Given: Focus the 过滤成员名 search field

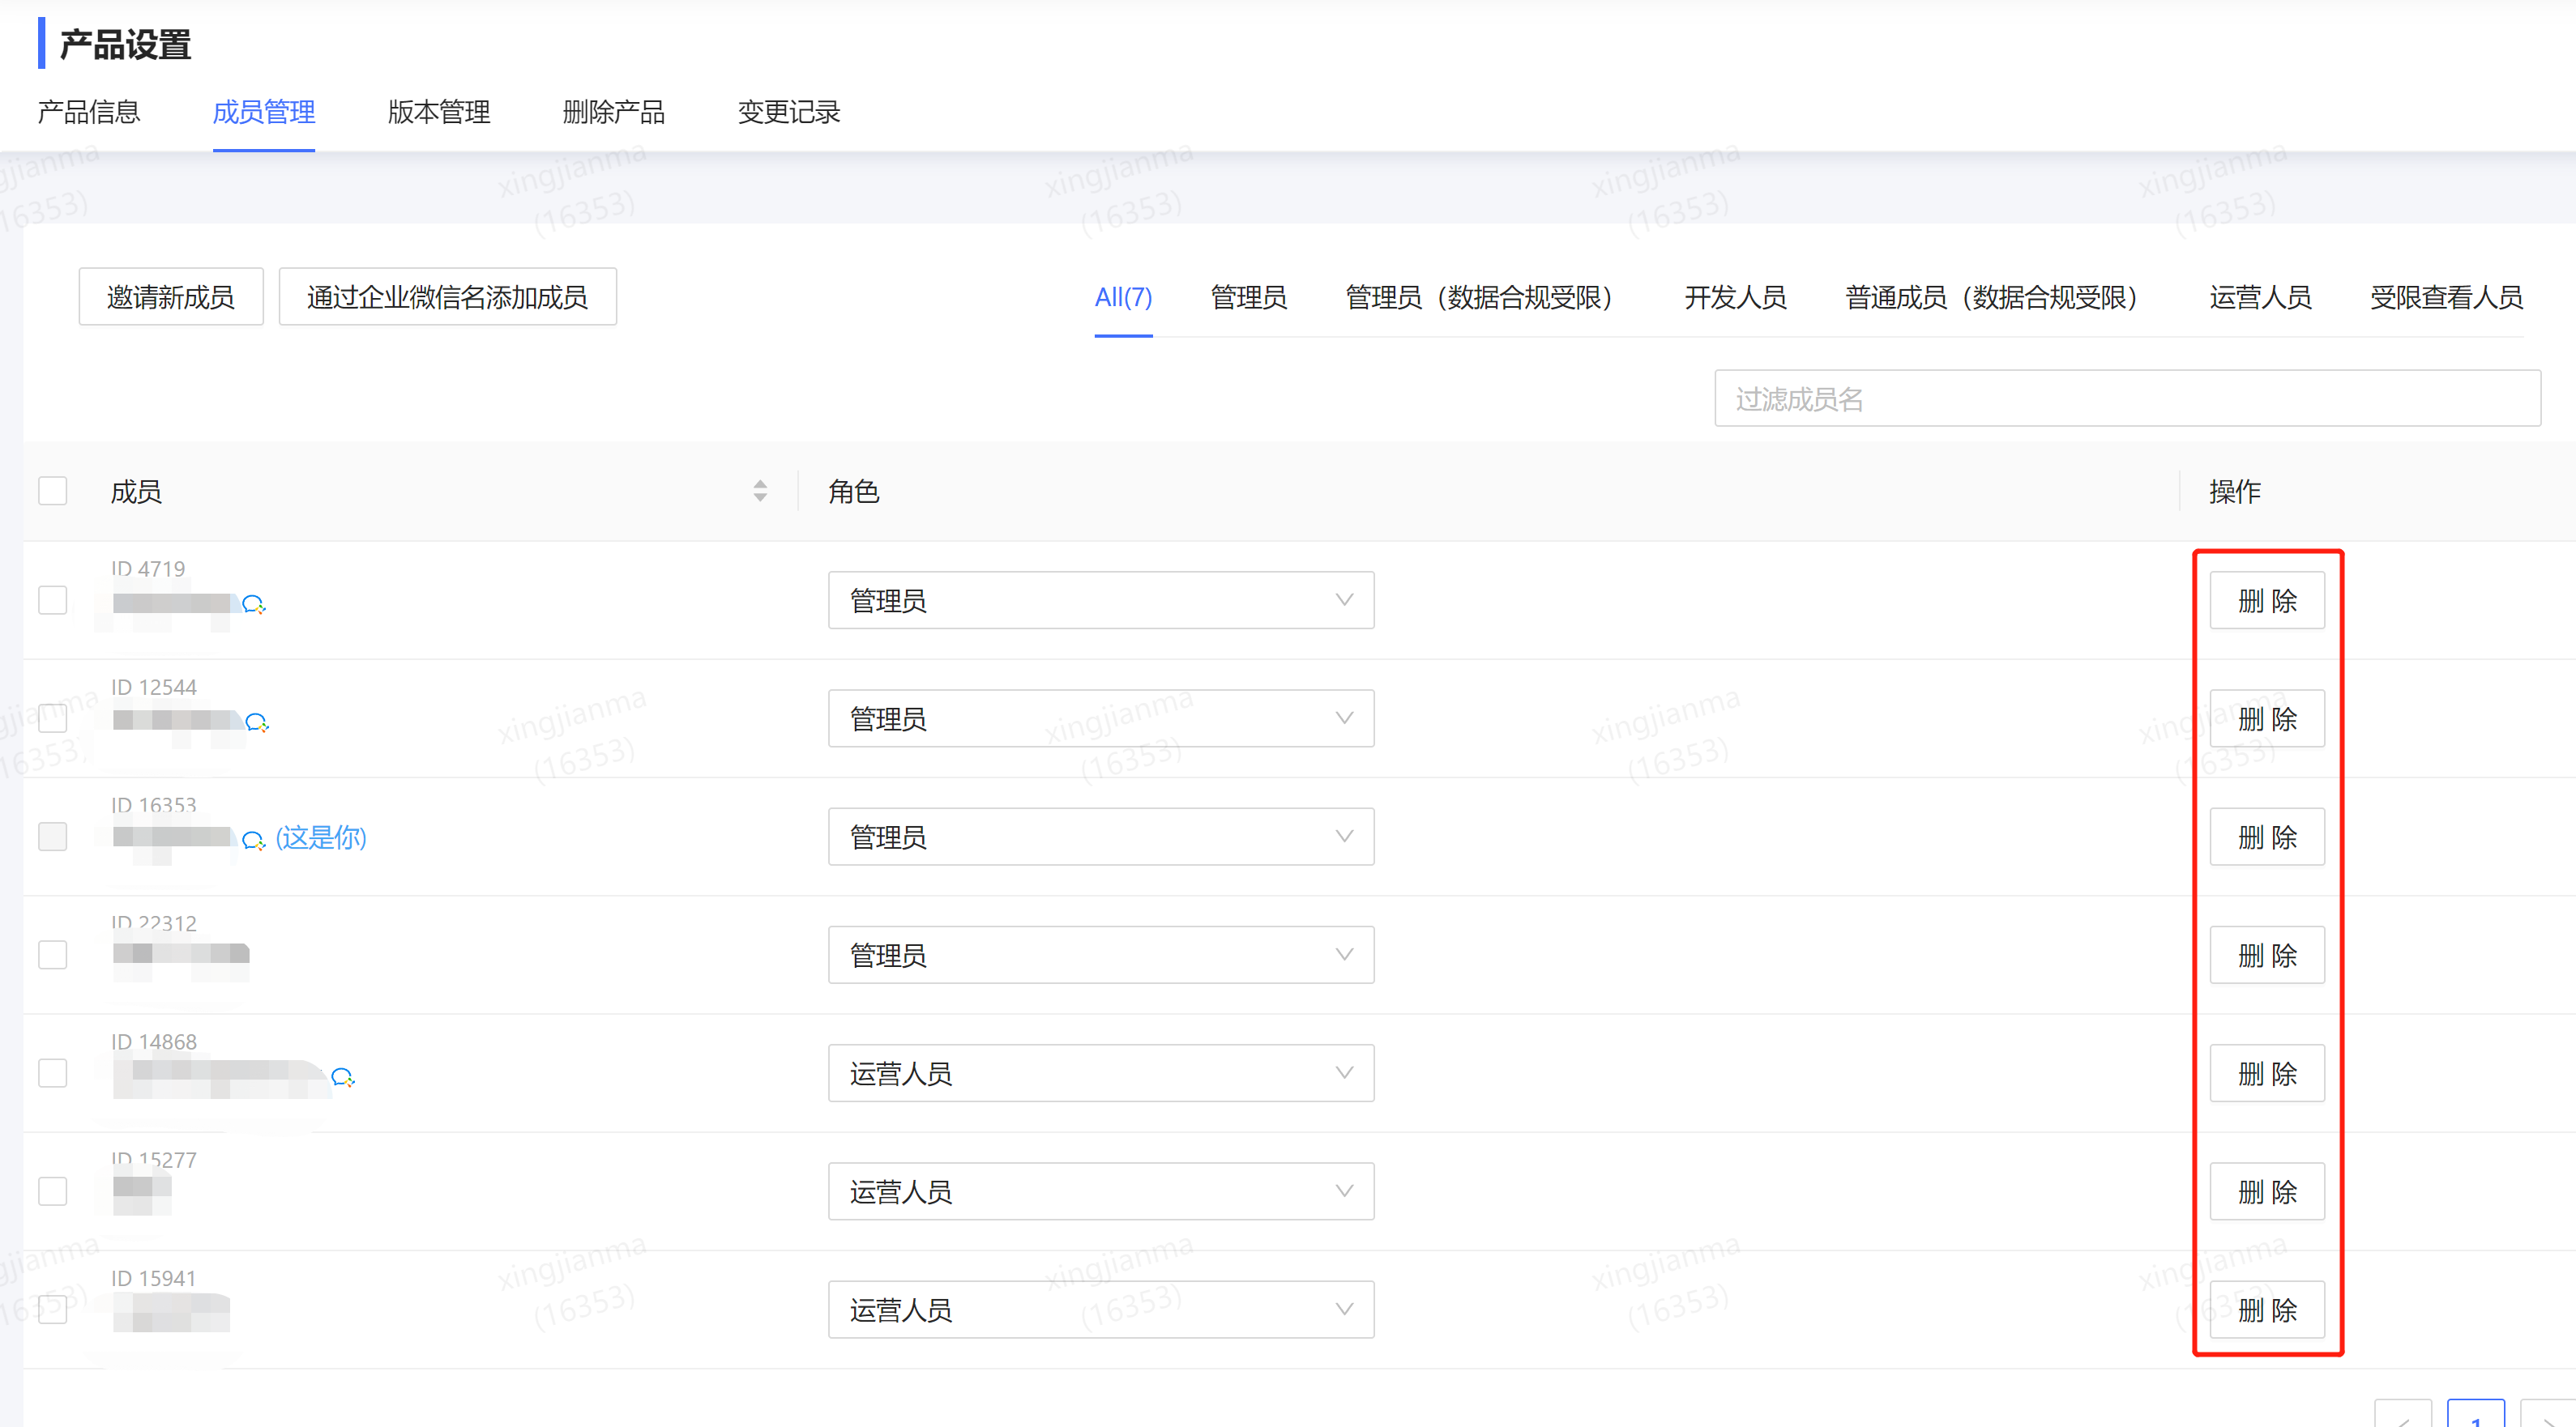Looking at the screenshot, I should click(x=2127, y=398).
